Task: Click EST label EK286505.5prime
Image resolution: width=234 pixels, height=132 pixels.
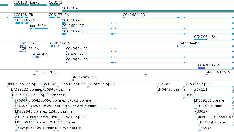Action: point(102,84)
